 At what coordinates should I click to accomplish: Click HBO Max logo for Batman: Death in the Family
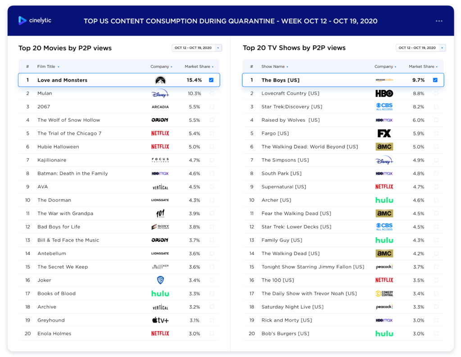[160, 173]
